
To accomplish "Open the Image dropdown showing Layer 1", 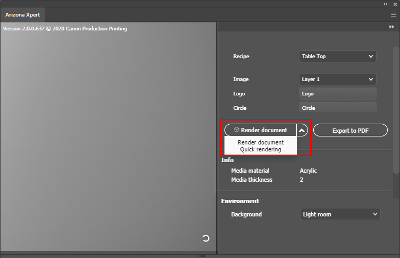I will 337,79.
